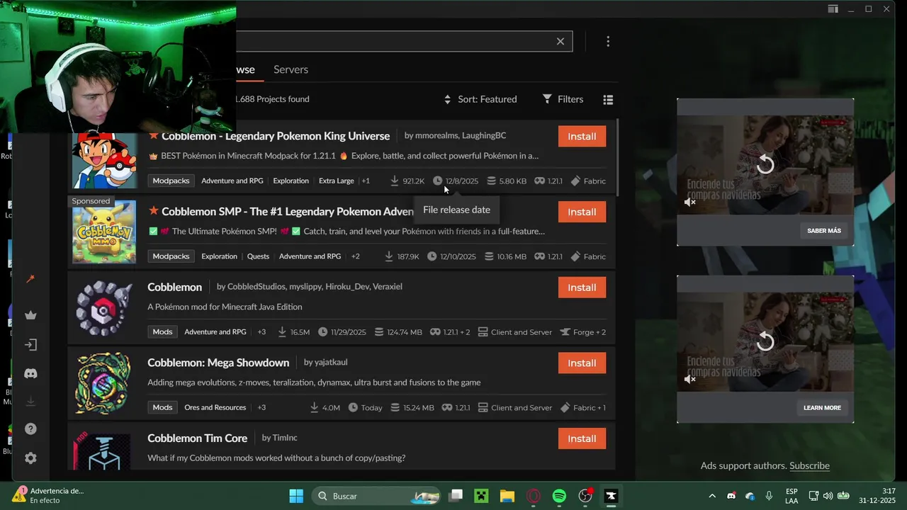The image size is (907, 510).
Task: Open Spotify from the taskbar
Action: tap(559, 496)
